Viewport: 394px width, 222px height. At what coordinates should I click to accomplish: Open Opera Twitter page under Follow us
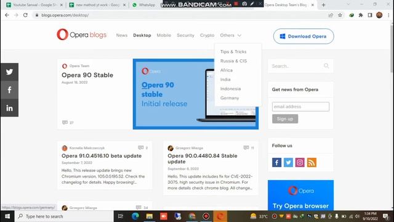288,162
